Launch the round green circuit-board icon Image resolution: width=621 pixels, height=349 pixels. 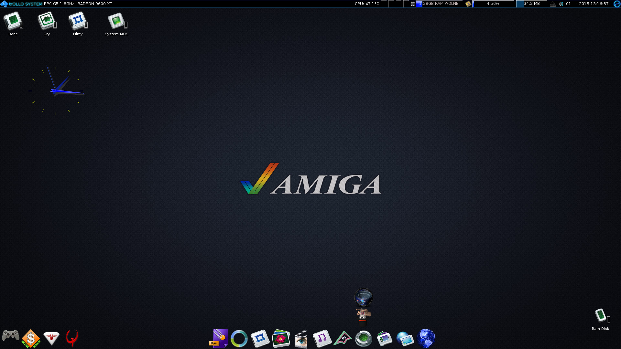tap(364, 338)
